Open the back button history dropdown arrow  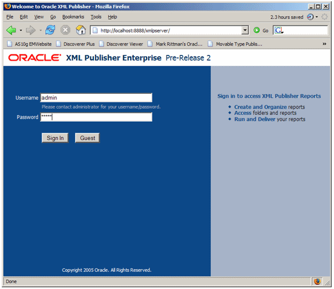[21, 30]
